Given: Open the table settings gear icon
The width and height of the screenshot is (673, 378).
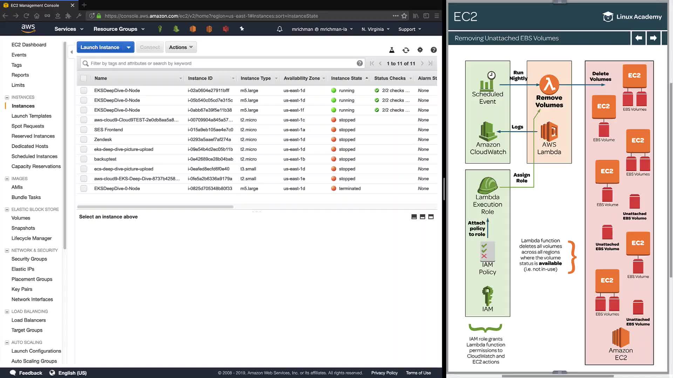Looking at the screenshot, I should (x=420, y=50).
